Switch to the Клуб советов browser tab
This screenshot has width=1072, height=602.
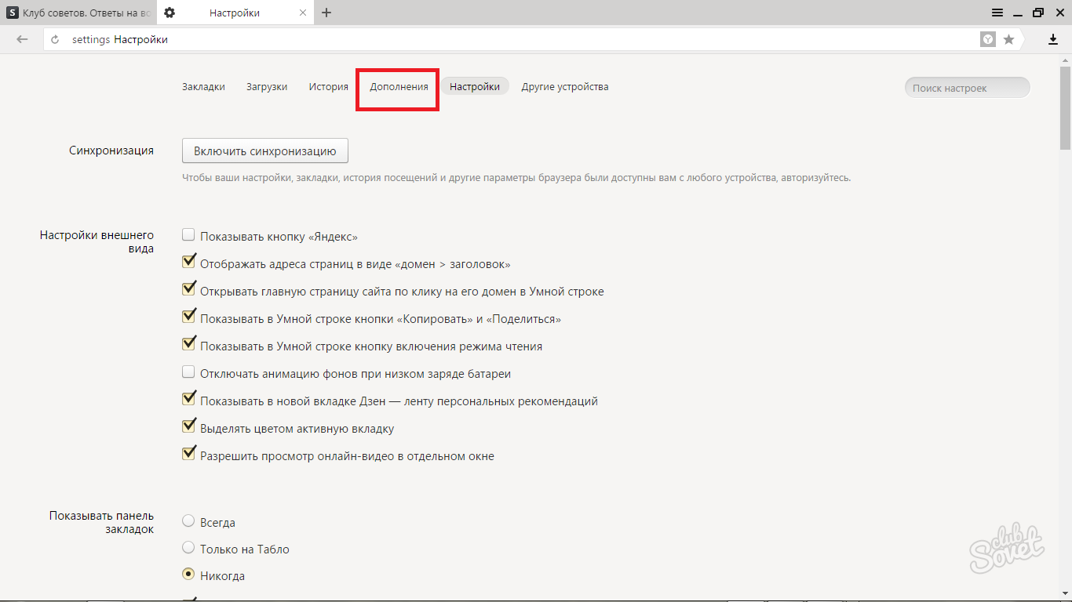coord(78,13)
